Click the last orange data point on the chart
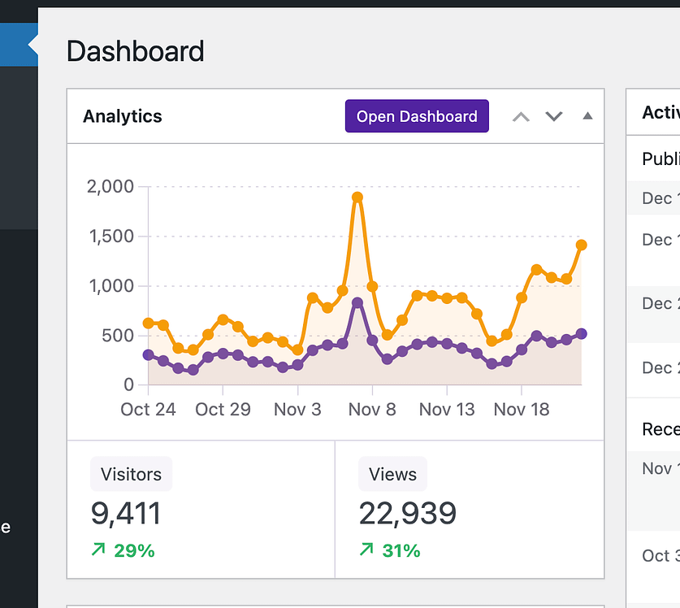680x608 pixels. point(582,243)
